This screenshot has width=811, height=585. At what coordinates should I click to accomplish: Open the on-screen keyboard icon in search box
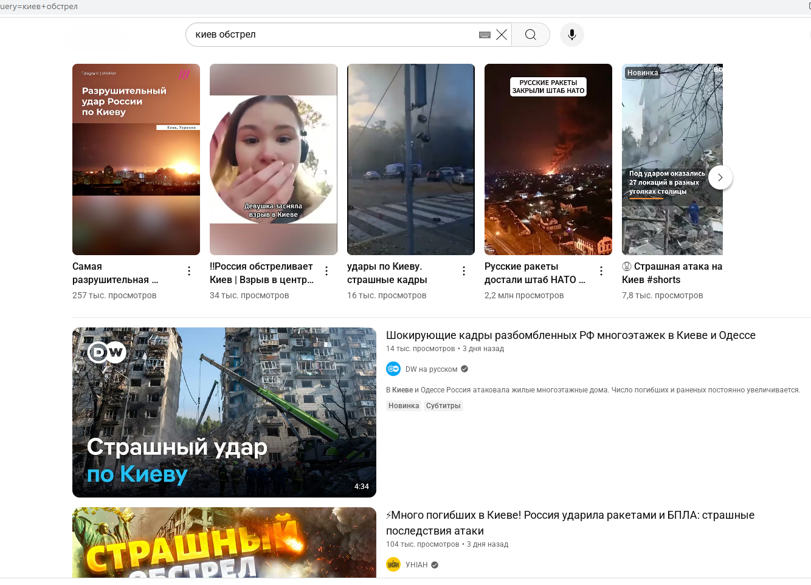click(485, 35)
